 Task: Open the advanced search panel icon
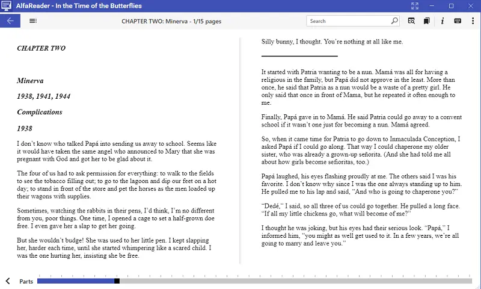click(411, 21)
